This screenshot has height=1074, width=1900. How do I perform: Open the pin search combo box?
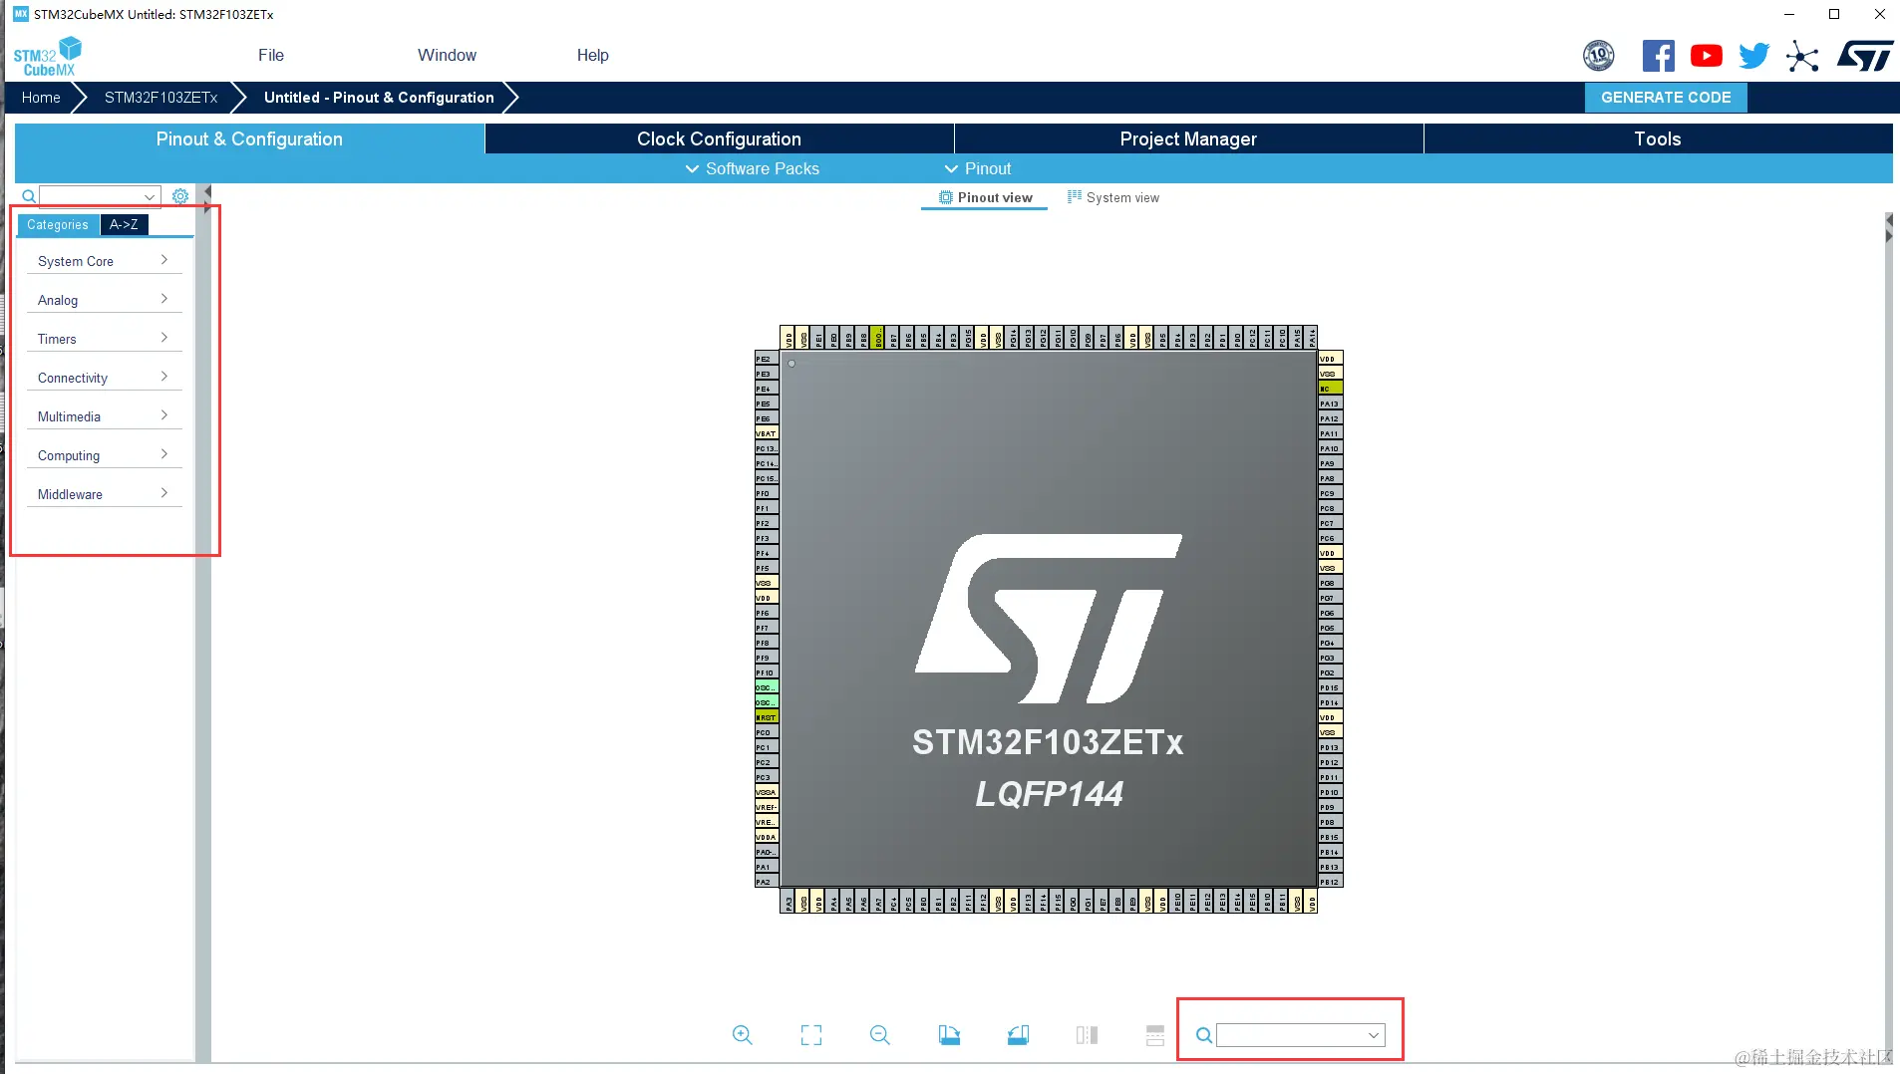[x=1301, y=1035]
